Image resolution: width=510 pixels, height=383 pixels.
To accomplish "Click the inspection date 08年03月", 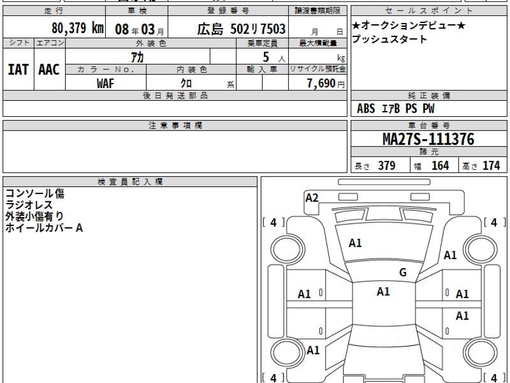I will (139, 29).
